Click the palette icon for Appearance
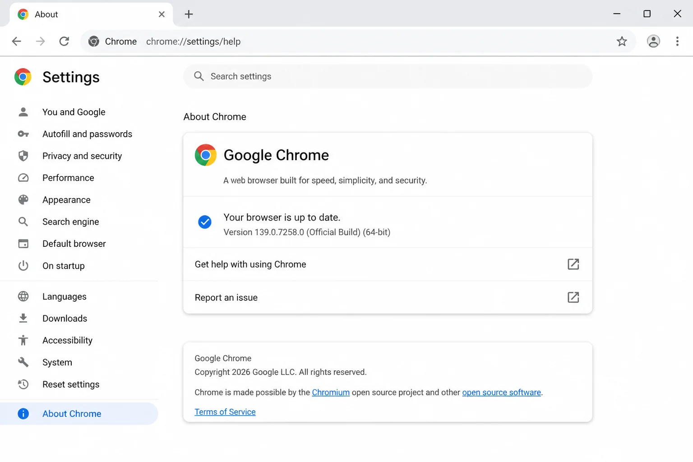 (23, 200)
